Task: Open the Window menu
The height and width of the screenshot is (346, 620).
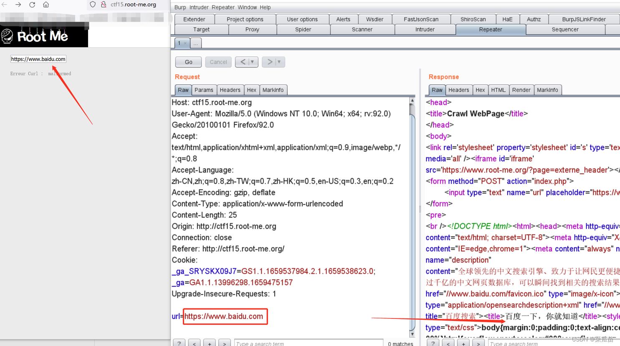Action: (x=247, y=7)
